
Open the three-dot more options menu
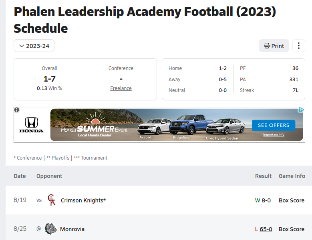(299, 46)
